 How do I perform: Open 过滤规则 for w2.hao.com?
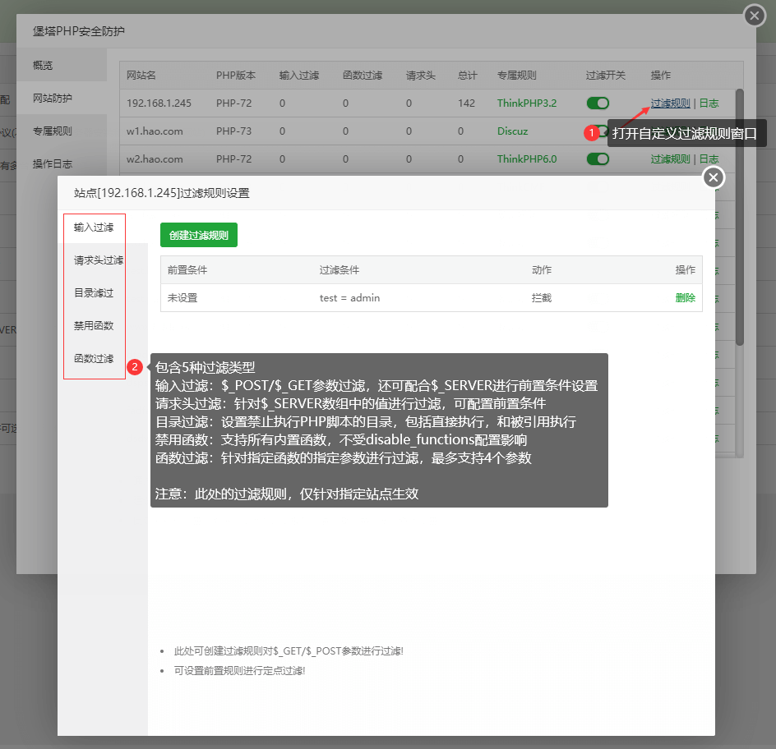pyautogui.click(x=670, y=159)
